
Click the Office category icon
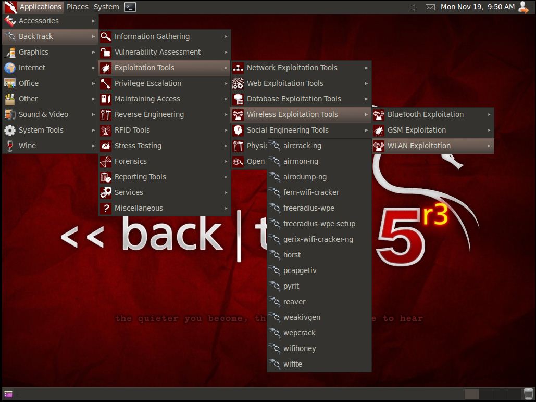pos(10,83)
